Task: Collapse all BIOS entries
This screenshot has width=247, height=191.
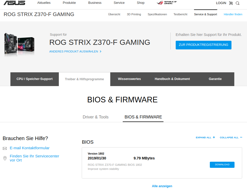Action: [x=231, y=138]
